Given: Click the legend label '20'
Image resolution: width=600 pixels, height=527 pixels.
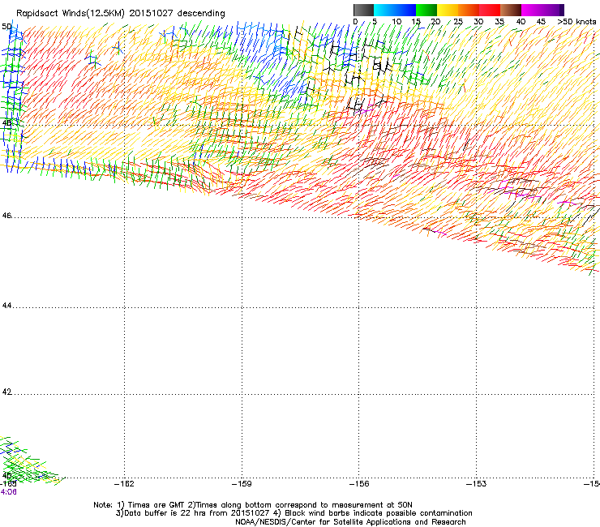Looking at the screenshot, I should [x=436, y=21].
